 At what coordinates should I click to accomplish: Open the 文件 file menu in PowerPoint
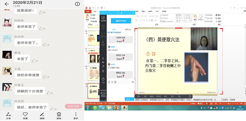87,11
